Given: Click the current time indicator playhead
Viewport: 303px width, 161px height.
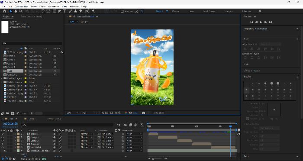Looking at the screenshot, I should (230, 127).
